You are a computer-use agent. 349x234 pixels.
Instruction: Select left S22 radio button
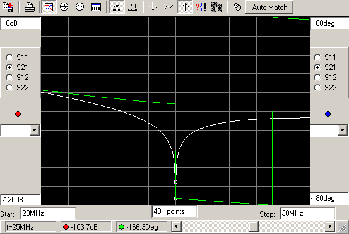click(x=9, y=88)
